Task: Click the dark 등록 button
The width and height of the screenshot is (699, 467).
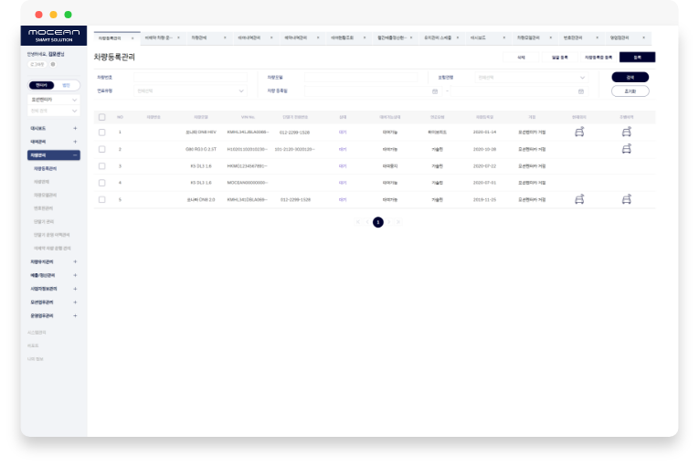Action: (638, 57)
